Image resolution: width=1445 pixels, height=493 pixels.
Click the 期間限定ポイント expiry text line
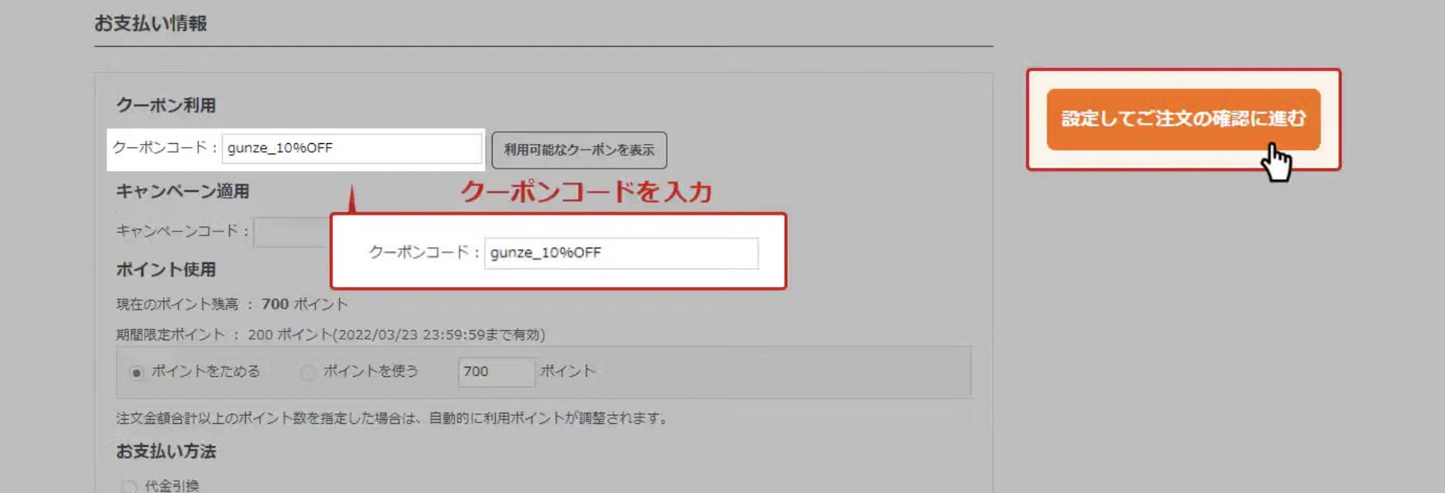[x=330, y=335]
